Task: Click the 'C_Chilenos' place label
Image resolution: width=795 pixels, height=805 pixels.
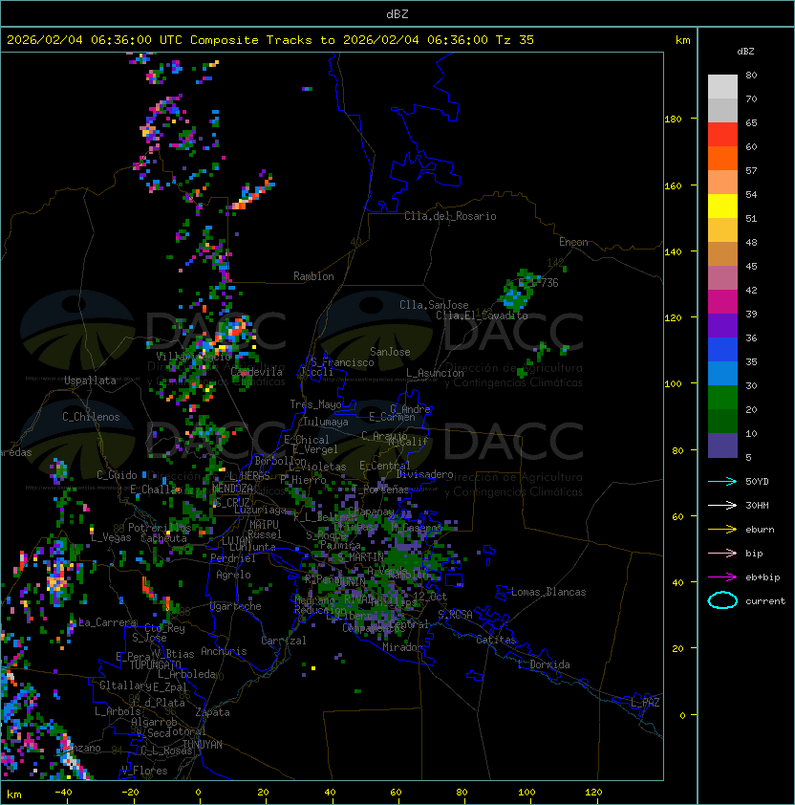Action: click(x=91, y=417)
